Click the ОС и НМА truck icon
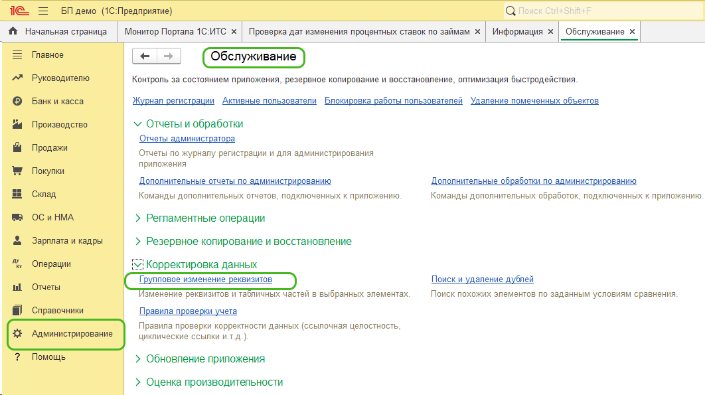 tap(18, 218)
